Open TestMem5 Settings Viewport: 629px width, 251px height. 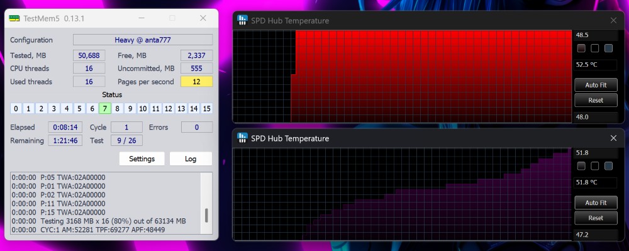click(x=142, y=159)
